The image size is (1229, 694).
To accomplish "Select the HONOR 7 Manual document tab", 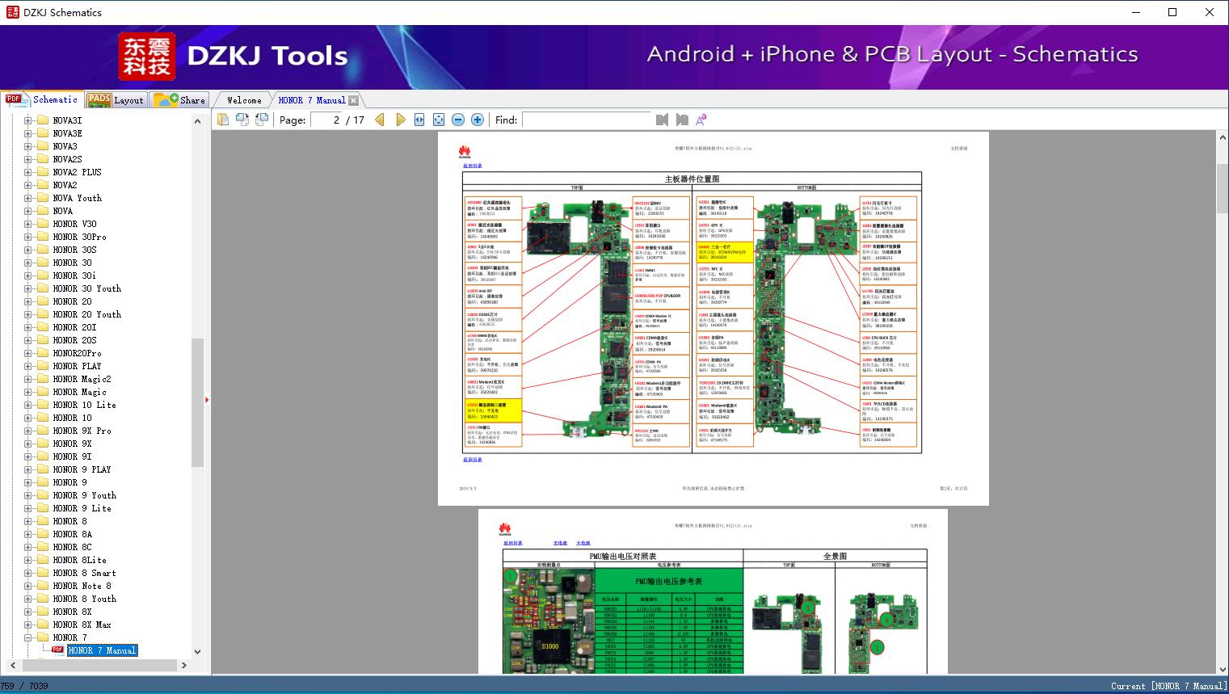I will pyautogui.click(x=311, y=100).
